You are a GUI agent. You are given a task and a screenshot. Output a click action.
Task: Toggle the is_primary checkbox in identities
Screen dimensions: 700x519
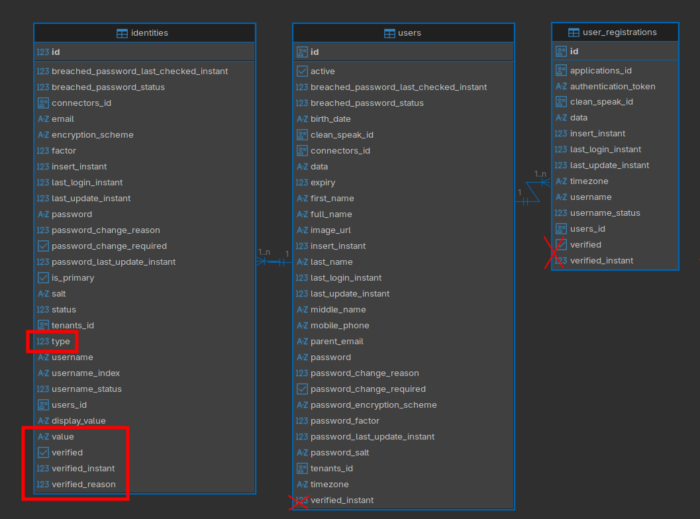(x=42, y=277)
